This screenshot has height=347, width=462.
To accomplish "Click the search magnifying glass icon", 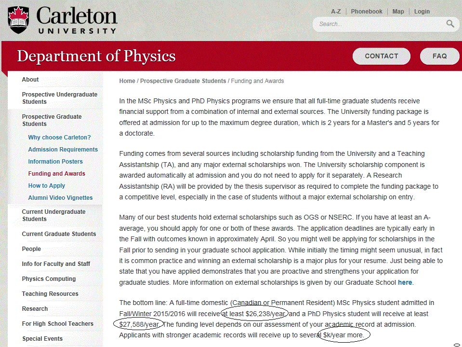I will coord(450,24).
